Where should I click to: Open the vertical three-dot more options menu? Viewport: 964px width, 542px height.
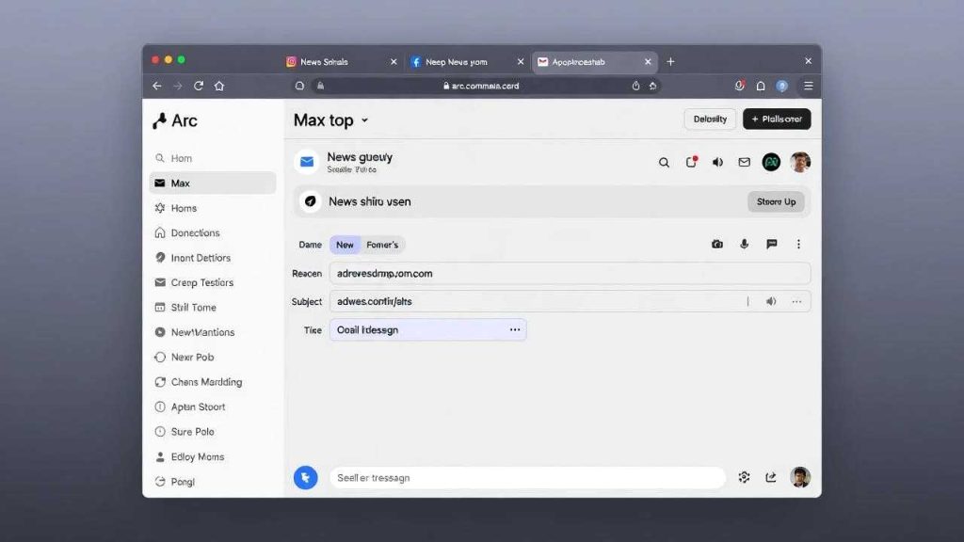point(798,245)
